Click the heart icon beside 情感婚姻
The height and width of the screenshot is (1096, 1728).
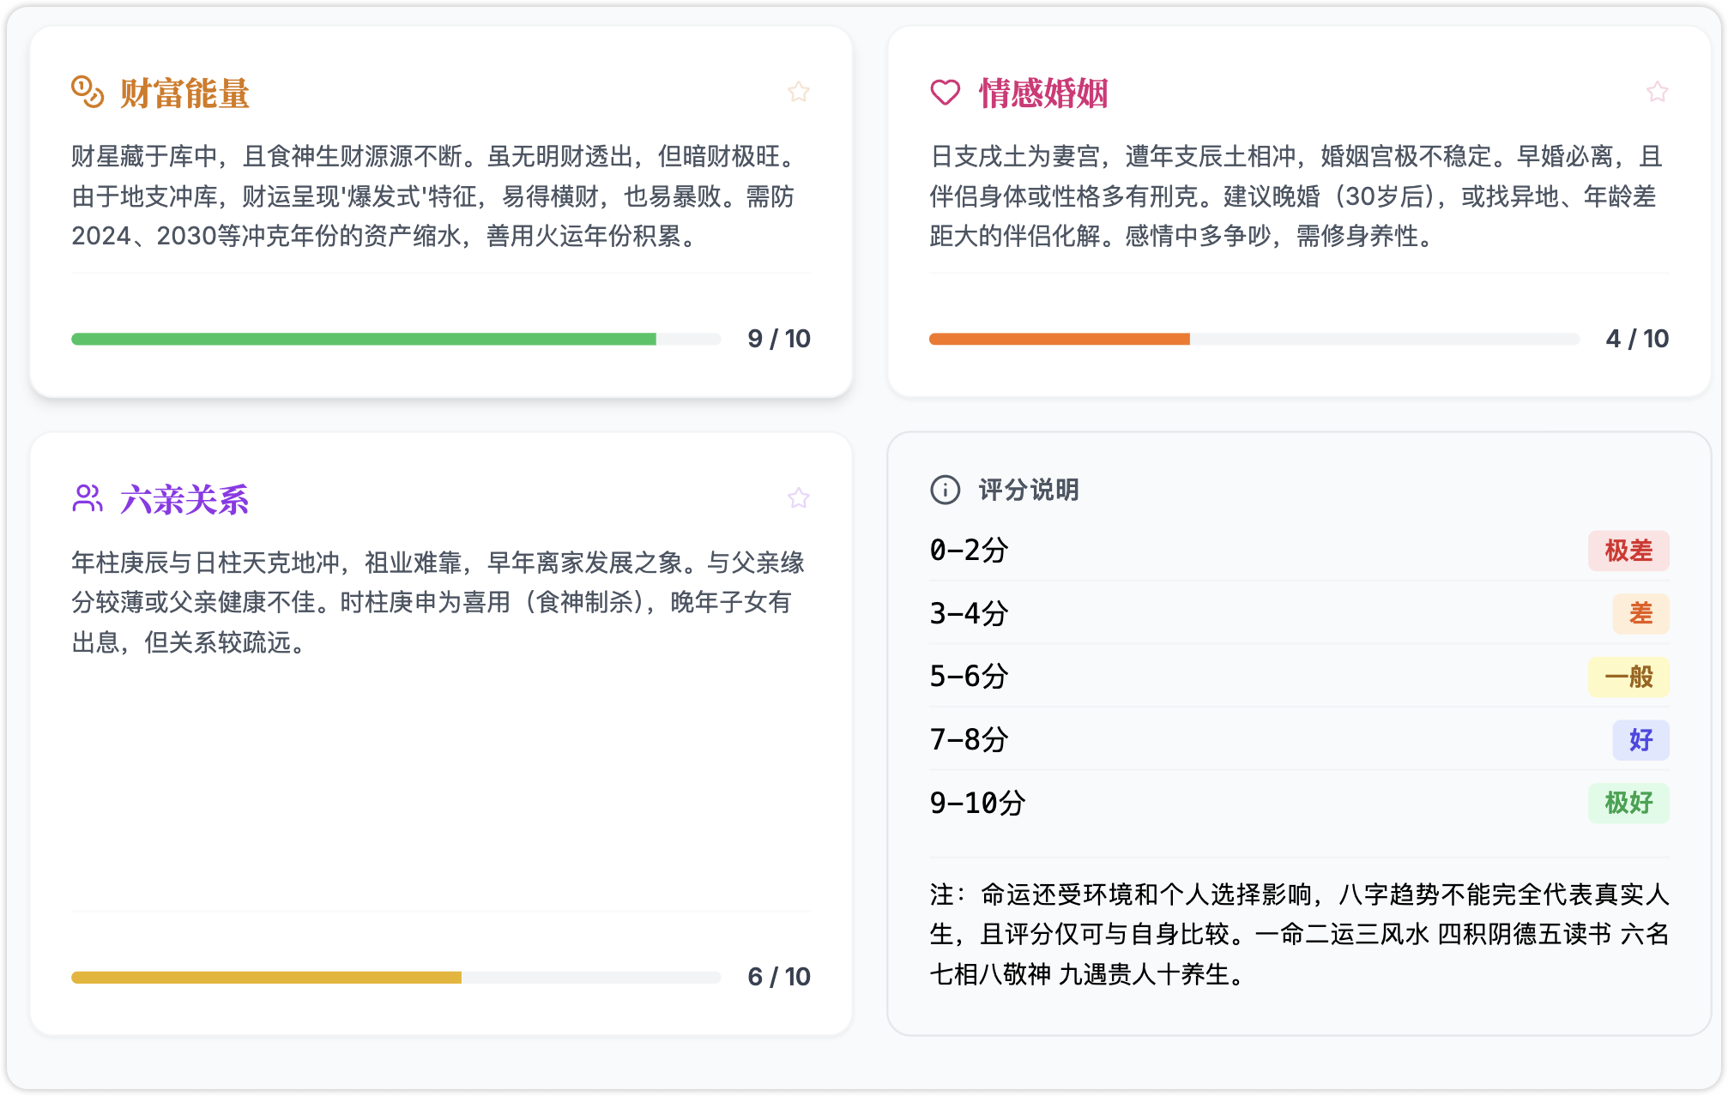[946, 92]
